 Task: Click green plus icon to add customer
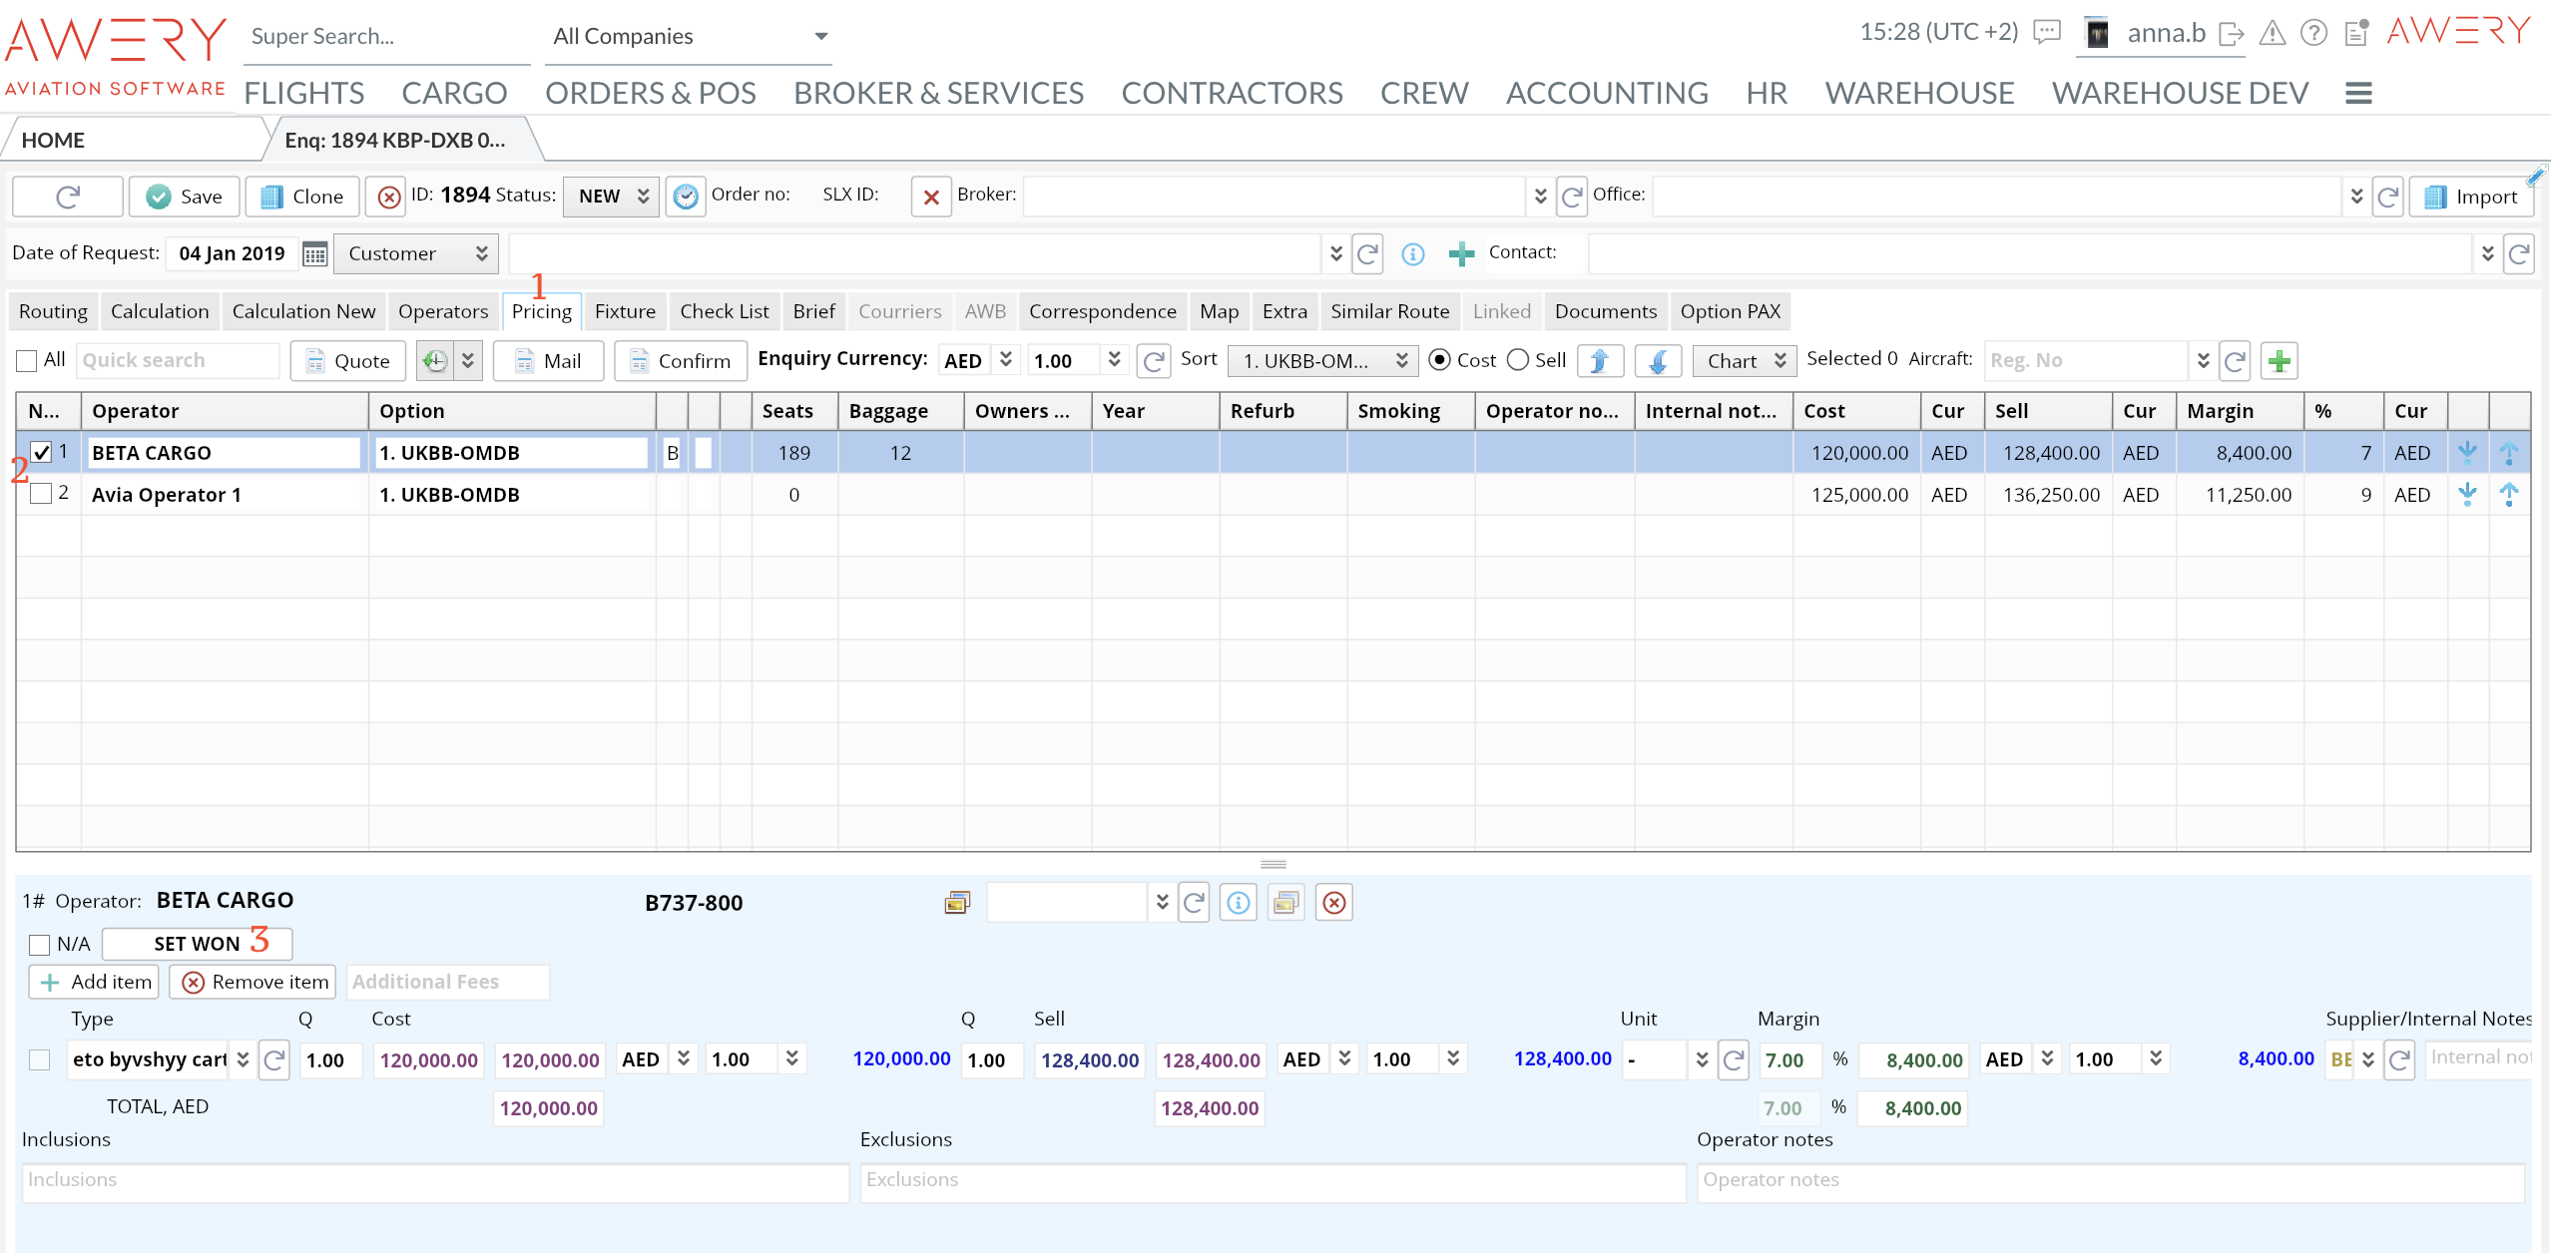coord(1461,254)
